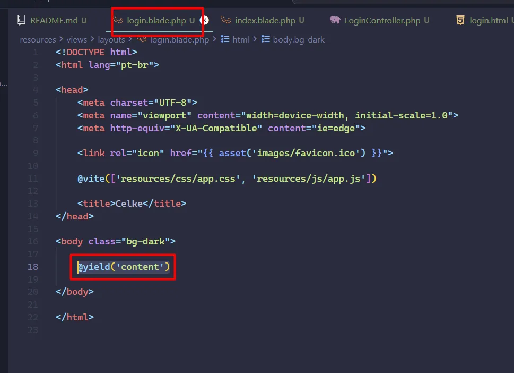Expand the resources breadcrumb folder
514x373 pixels.
pos(38,39)
